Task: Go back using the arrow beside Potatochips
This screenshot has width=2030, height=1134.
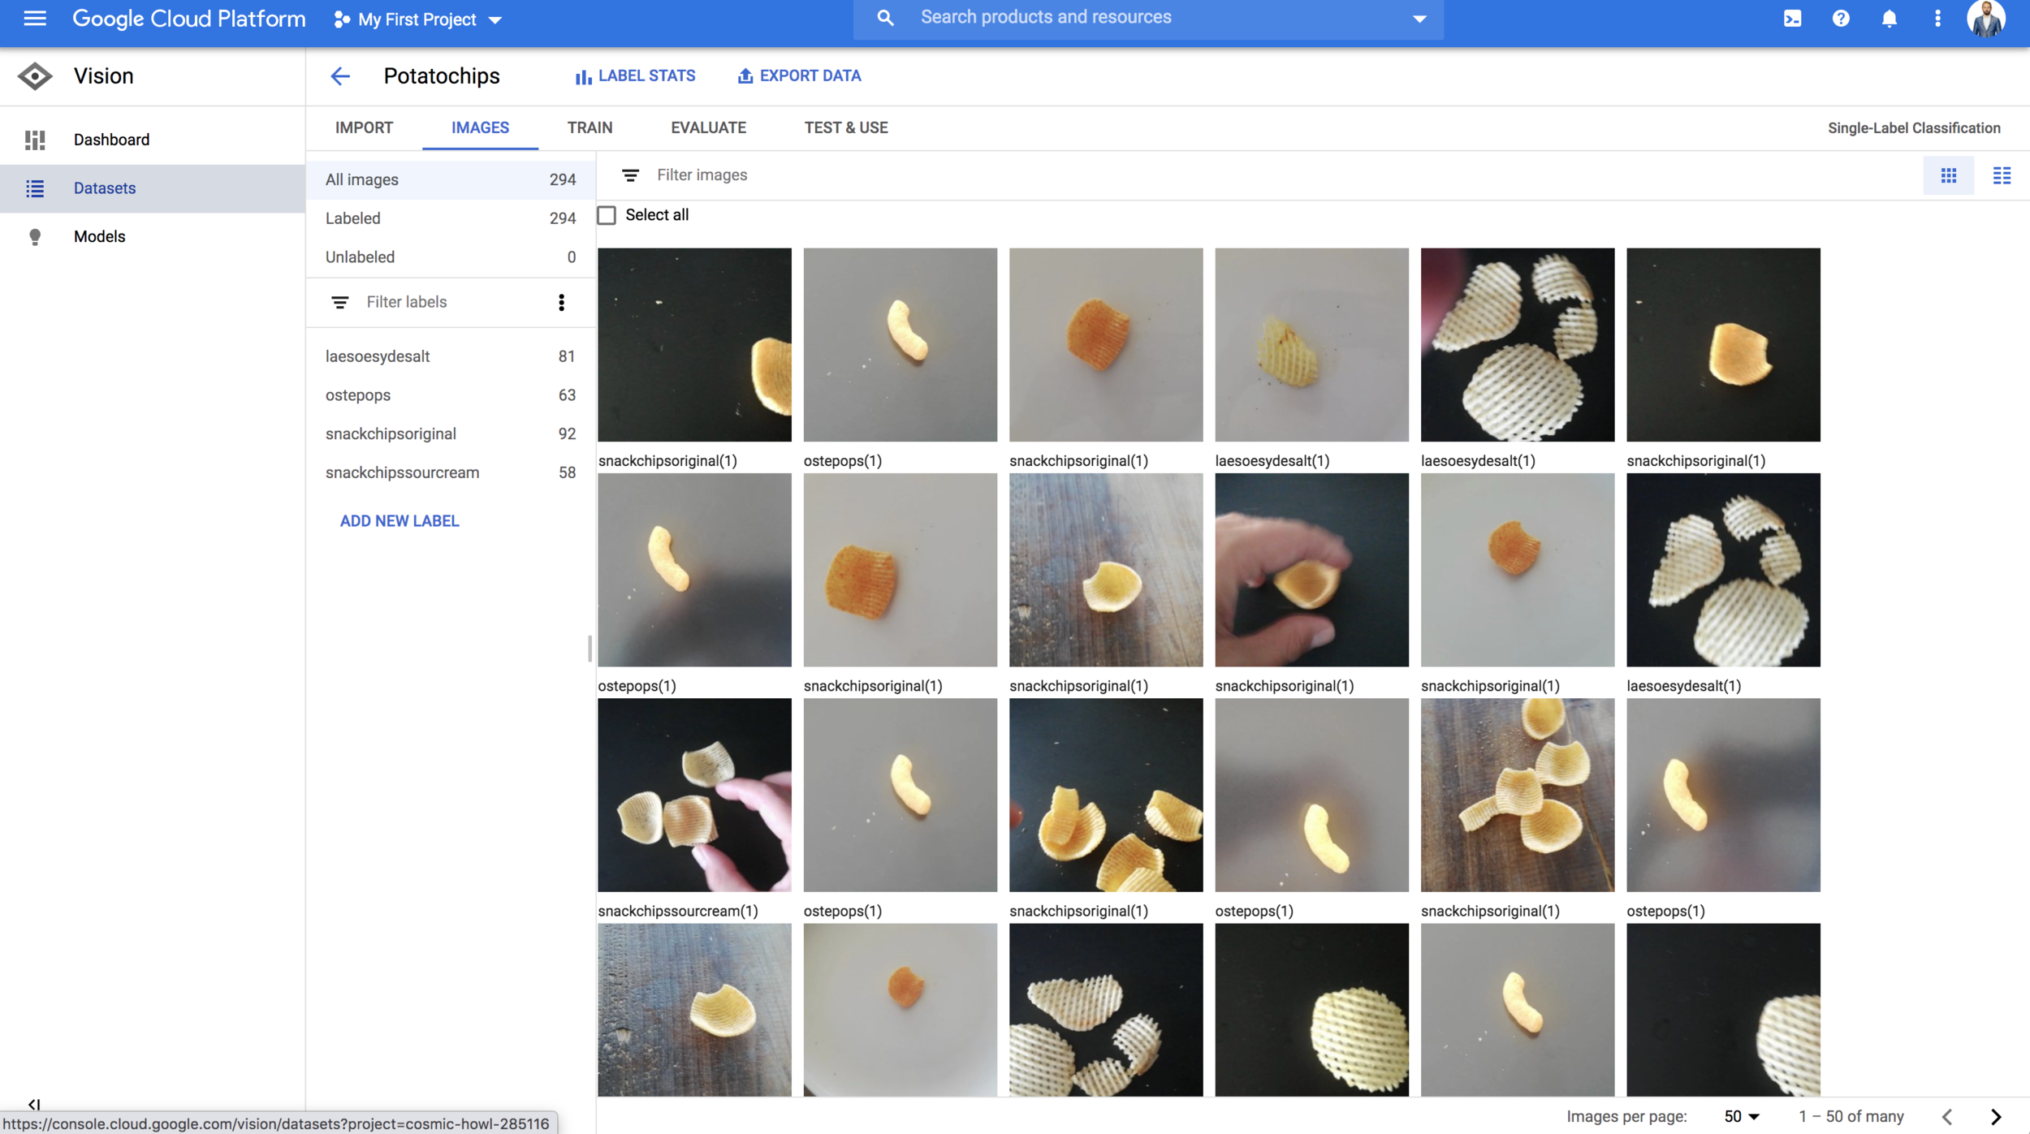Action: tap(340, 76)
